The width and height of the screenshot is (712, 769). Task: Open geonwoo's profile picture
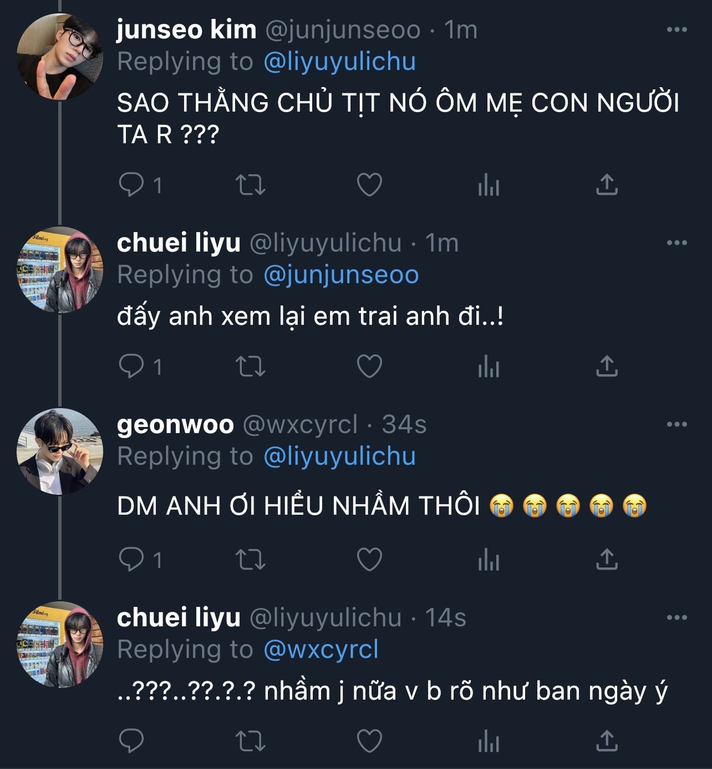[x=59, y=451]
